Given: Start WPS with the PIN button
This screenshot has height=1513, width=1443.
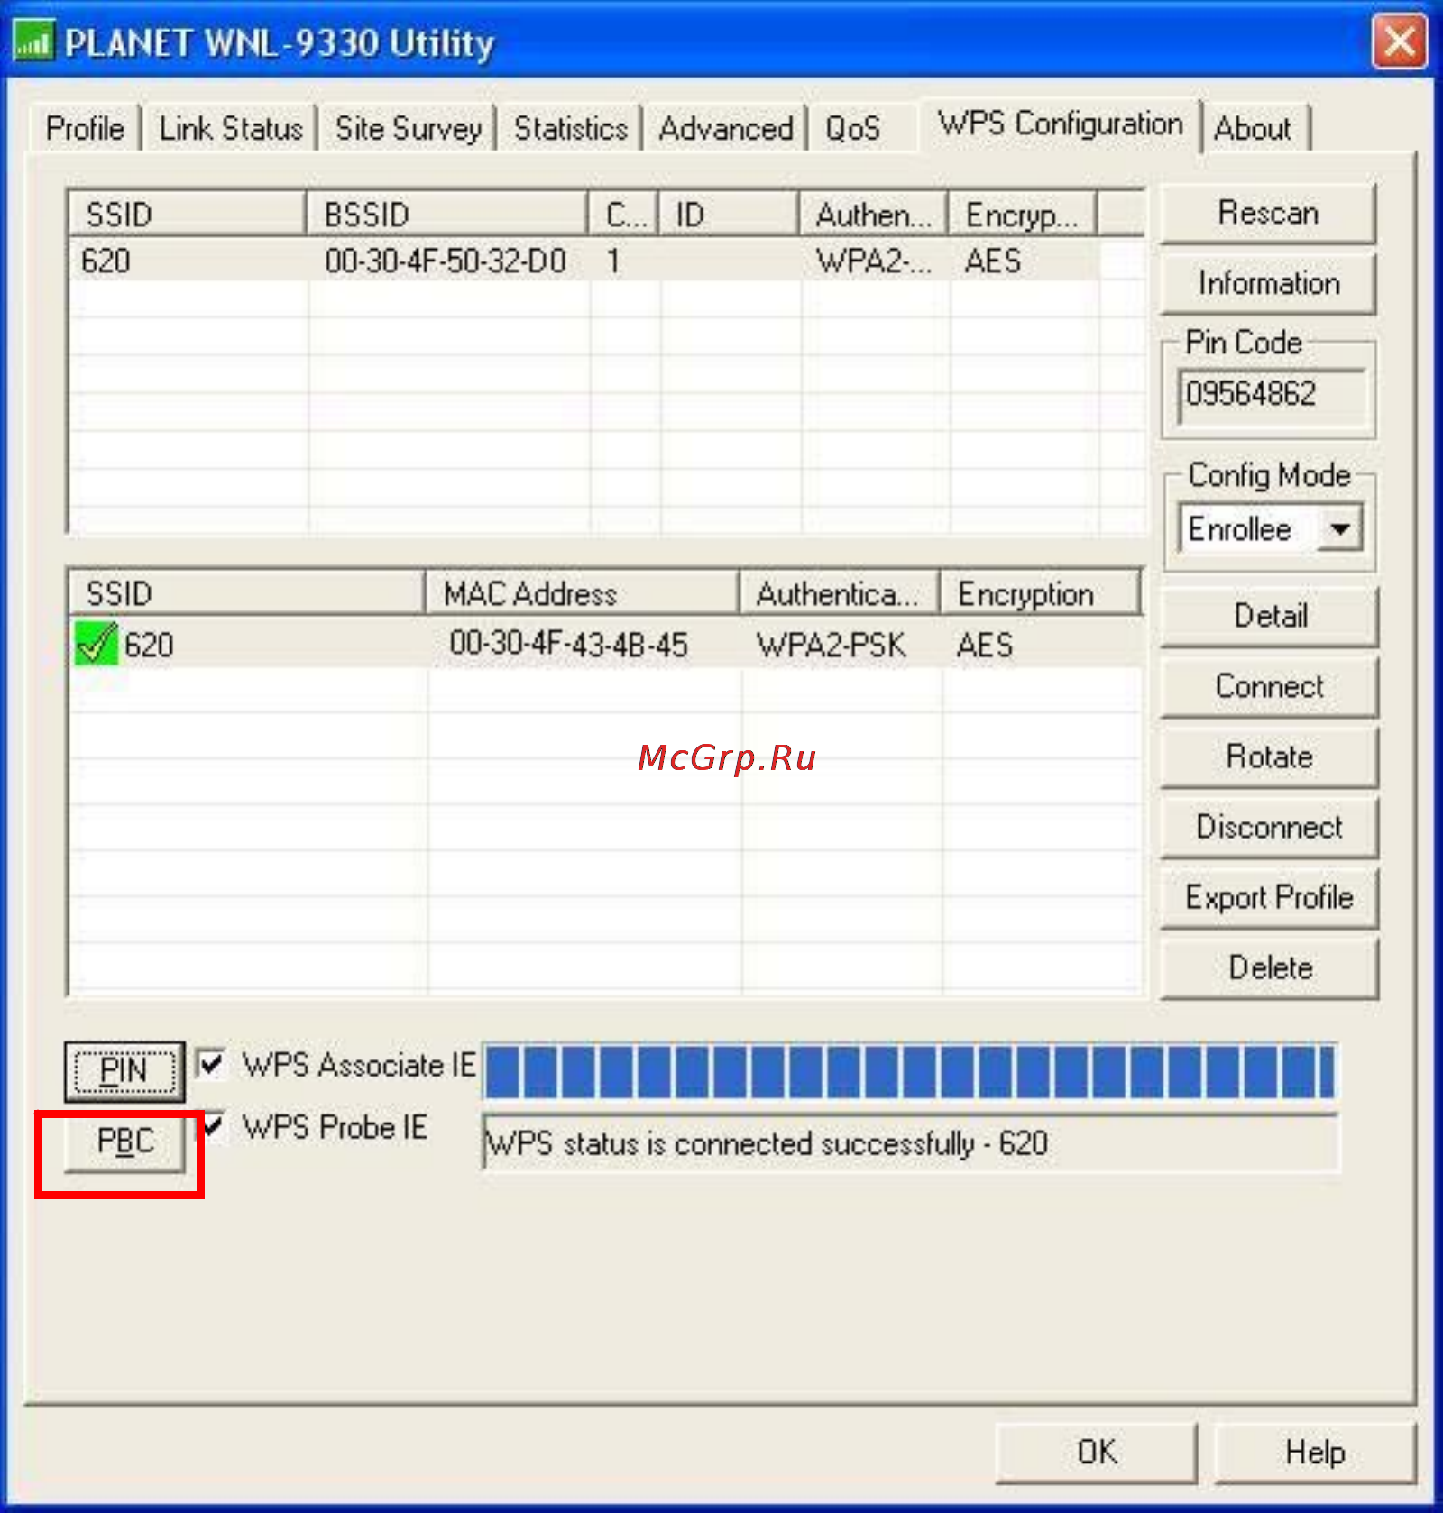Looking at the screenshot, I should tap(124, 1071).
